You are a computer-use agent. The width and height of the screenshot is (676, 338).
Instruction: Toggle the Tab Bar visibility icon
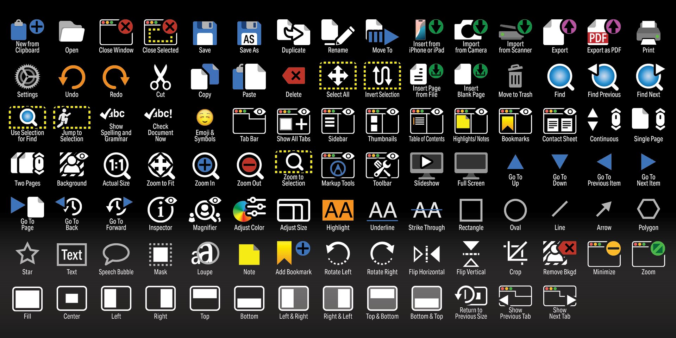[249, 121]
